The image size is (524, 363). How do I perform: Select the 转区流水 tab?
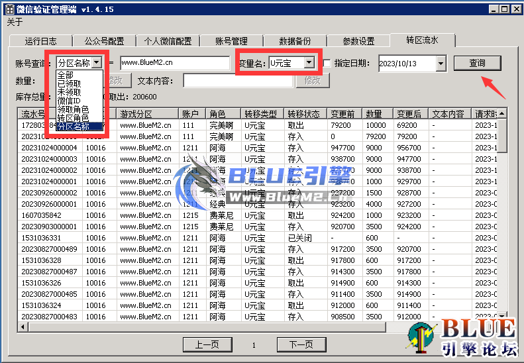coord(422,40)
